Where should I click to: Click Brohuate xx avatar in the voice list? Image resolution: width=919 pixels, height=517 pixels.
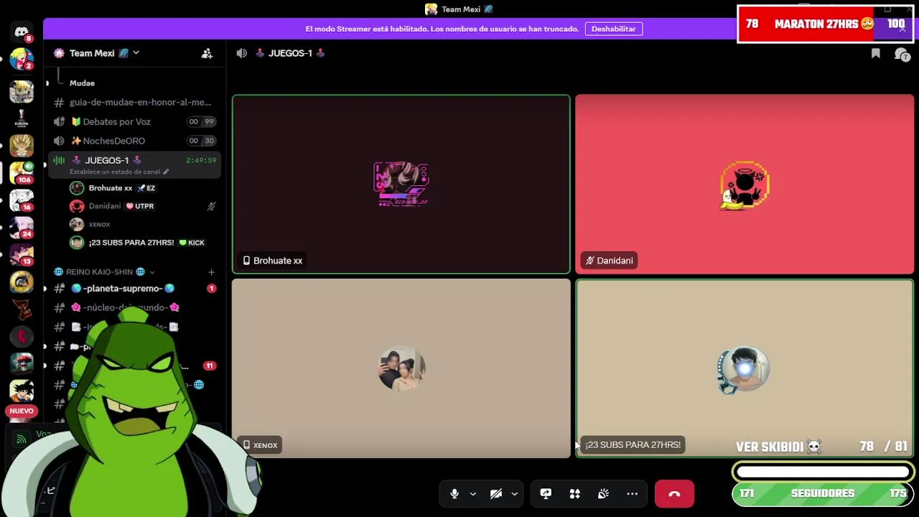point(77,188)
